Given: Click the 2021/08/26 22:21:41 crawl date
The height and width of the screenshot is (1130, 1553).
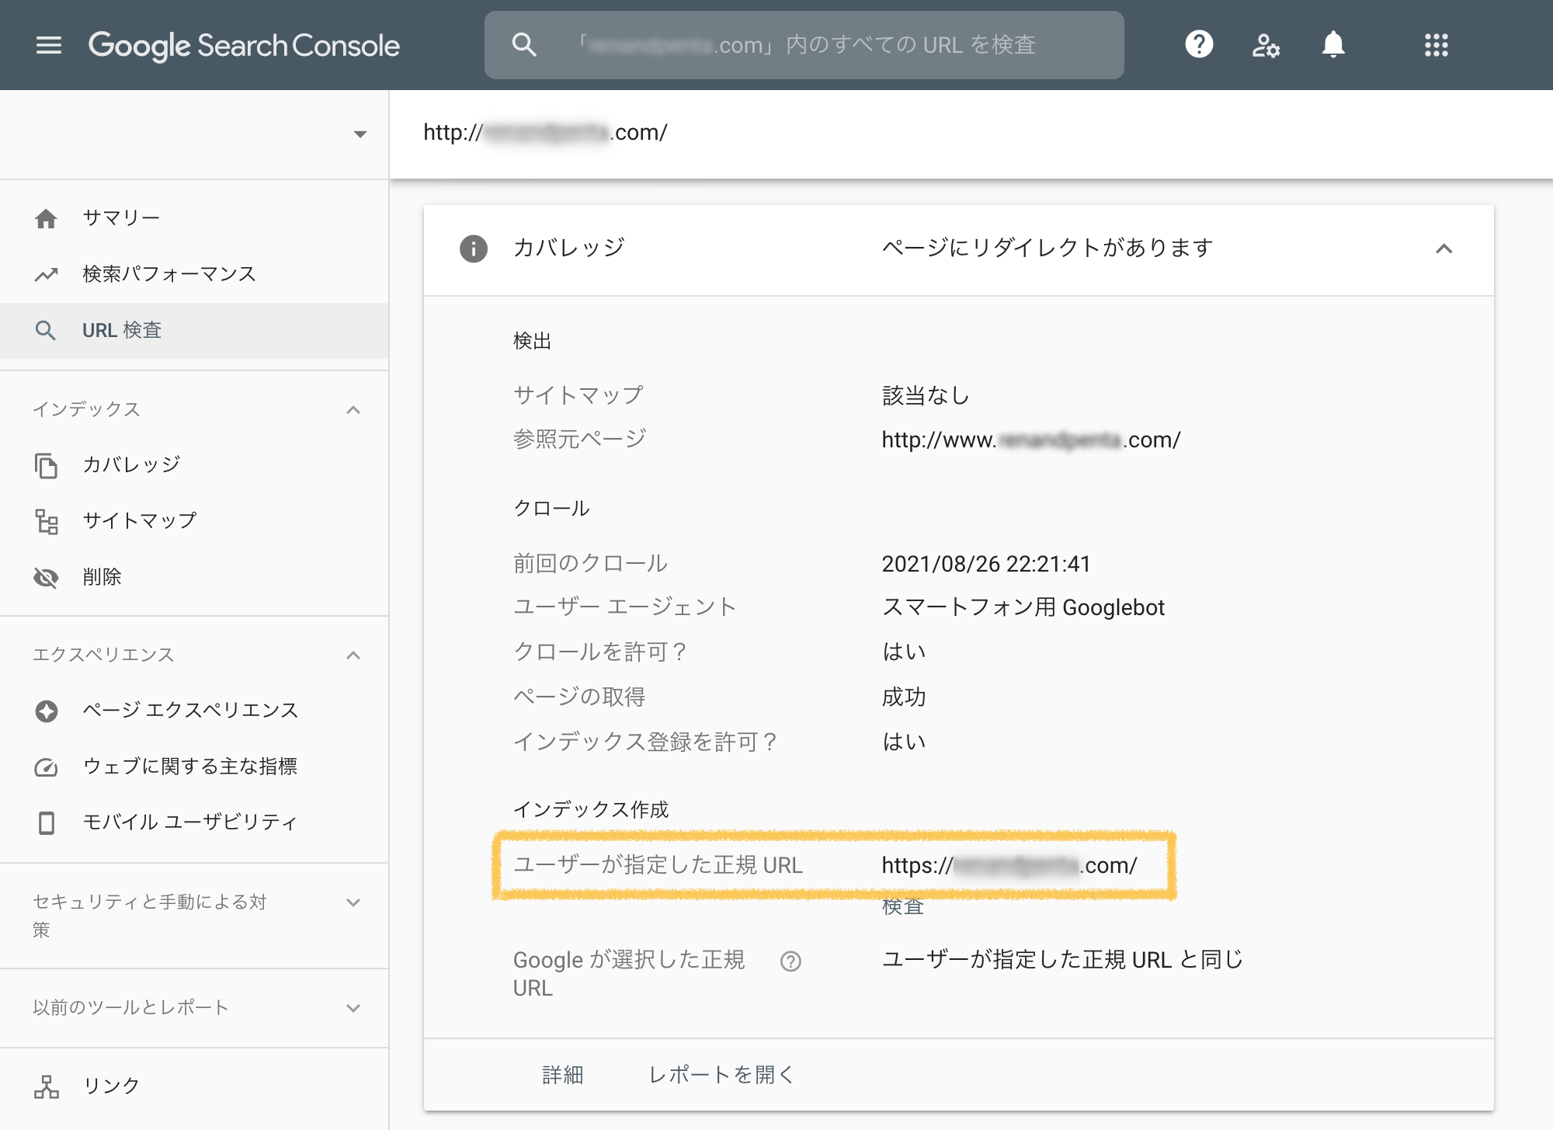Looking at the screenshot, I should point(985,564).
